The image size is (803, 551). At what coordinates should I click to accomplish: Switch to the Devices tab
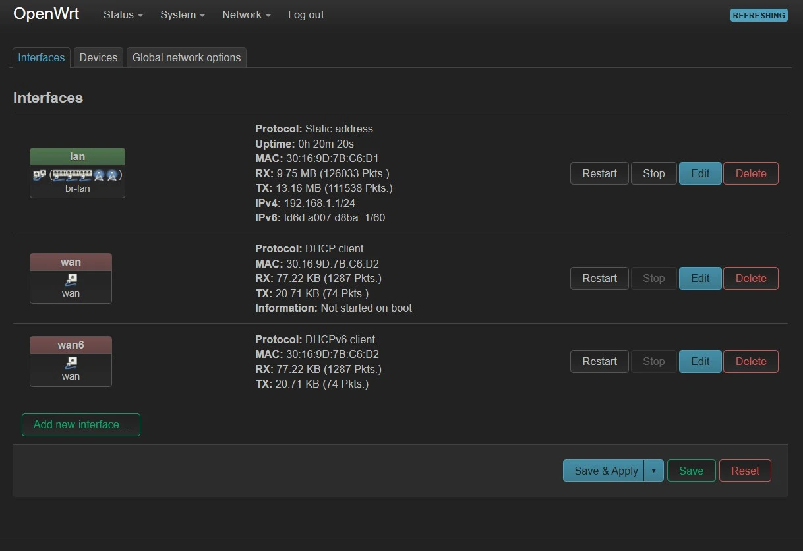coord(98,57)
